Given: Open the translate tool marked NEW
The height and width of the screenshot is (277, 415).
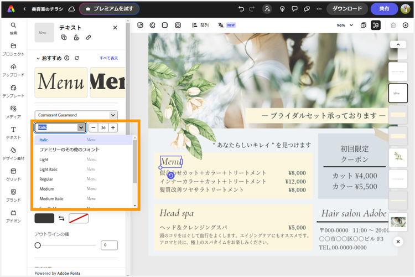Looking at the screenshot, I should [227, 25].
